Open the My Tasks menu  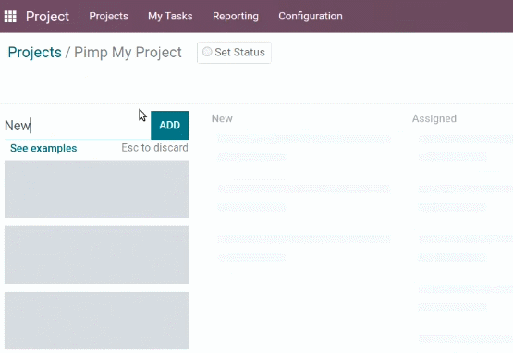[x=170, y=16]
